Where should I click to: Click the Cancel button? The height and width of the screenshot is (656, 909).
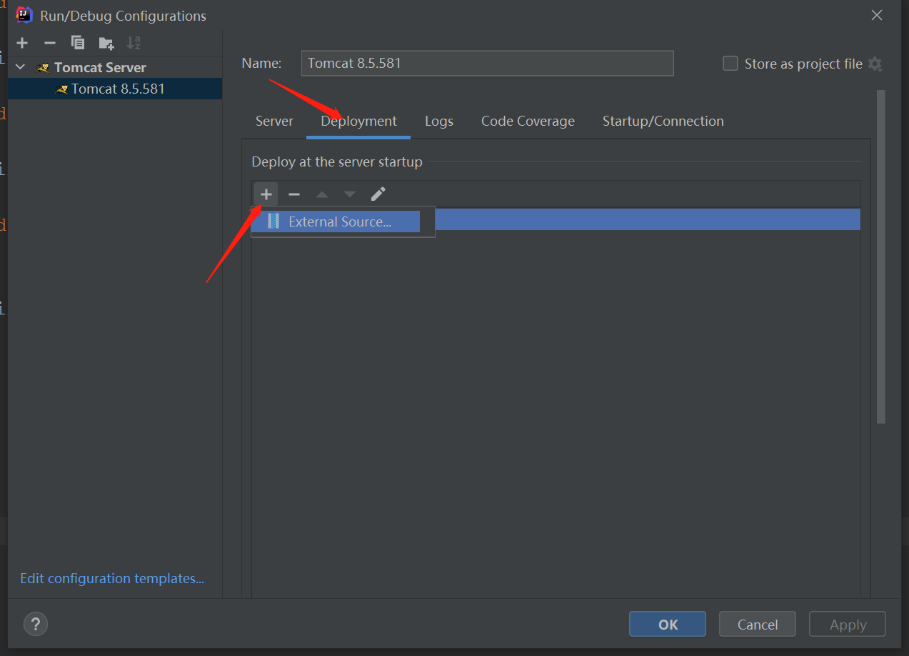click(758, 624)
